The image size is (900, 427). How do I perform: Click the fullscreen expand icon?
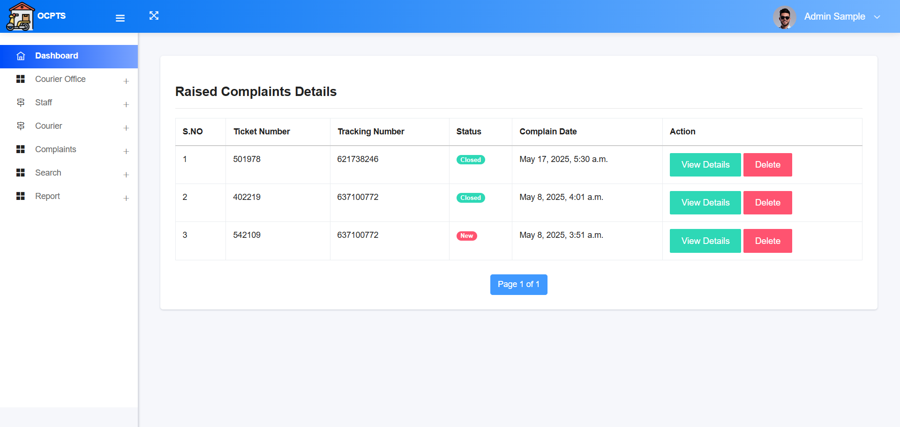154,15
